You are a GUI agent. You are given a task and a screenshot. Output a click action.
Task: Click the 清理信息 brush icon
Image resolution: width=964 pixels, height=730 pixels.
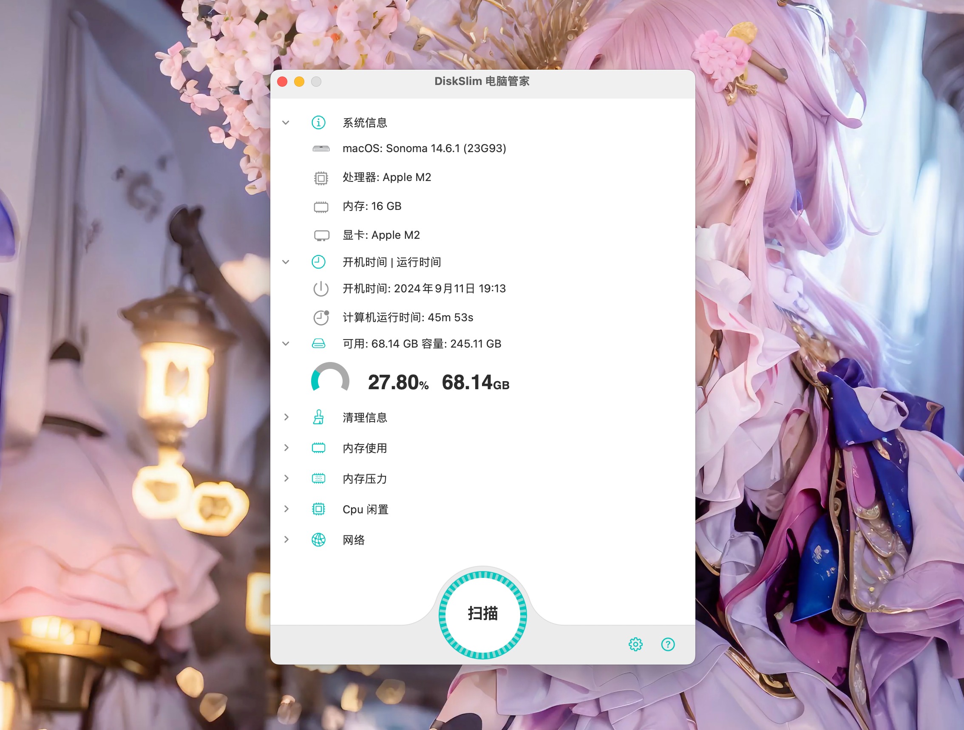click(x=318, y=417)
